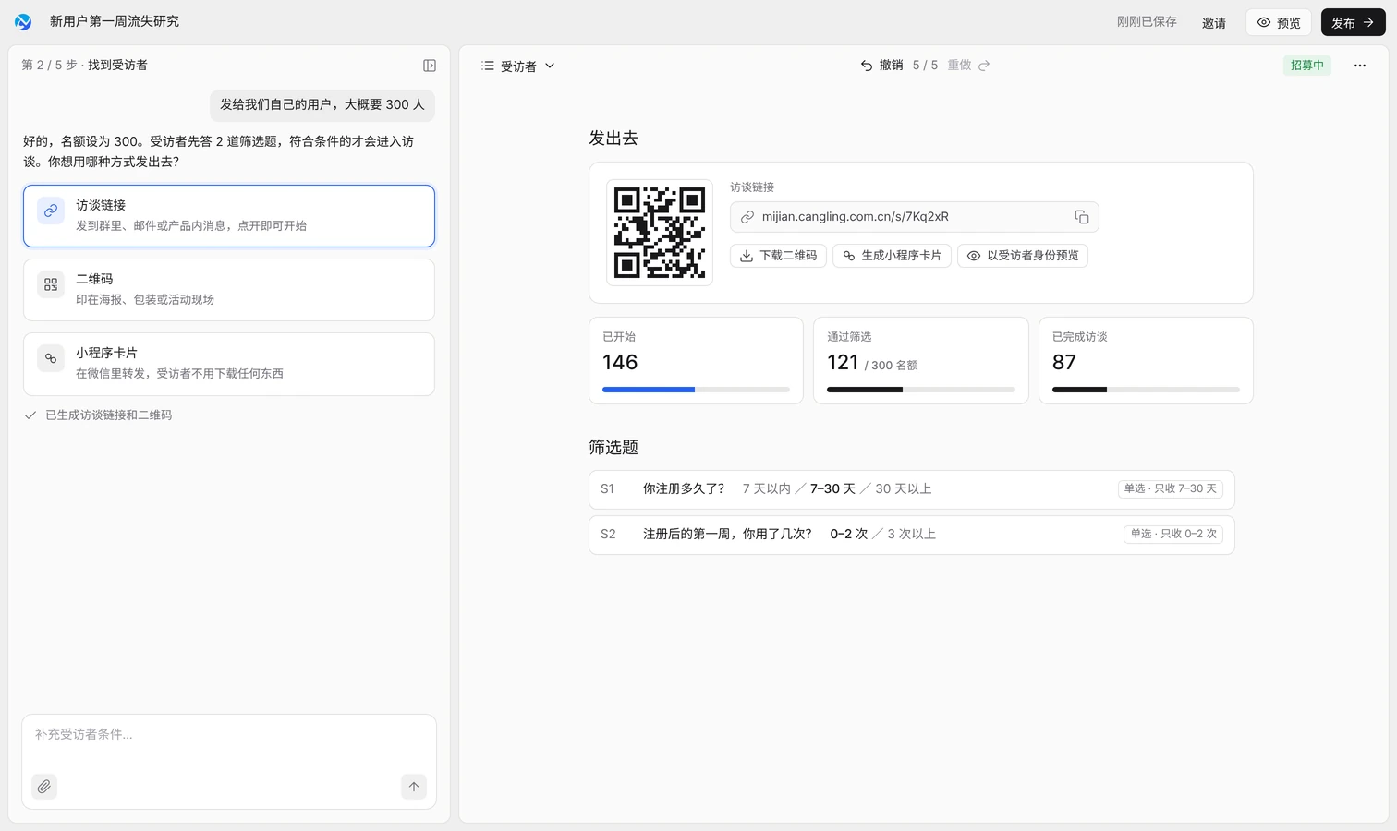Screen dimensions: 1397x831
Task: Send the message with the arrow button
Action: (x=414, y=787)
